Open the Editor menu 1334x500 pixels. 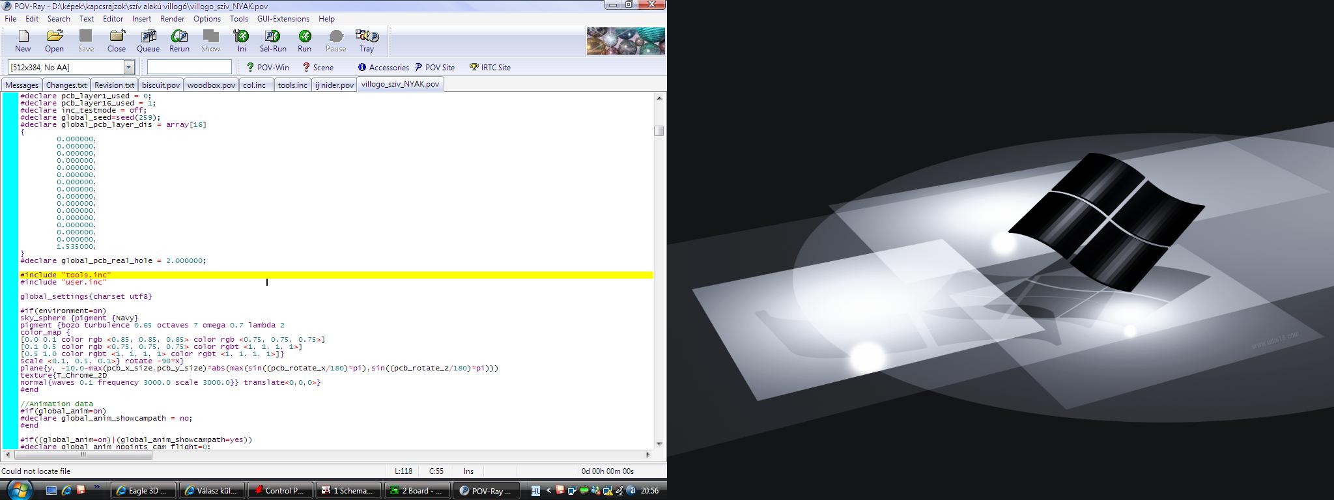(113, 19)
